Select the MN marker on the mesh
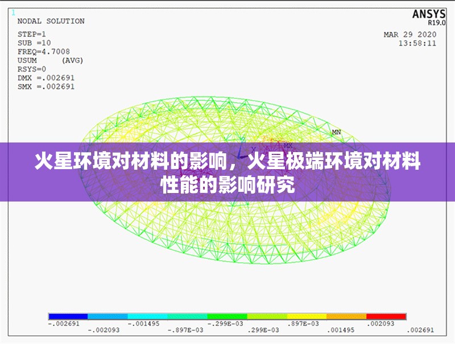 [336, 132]
